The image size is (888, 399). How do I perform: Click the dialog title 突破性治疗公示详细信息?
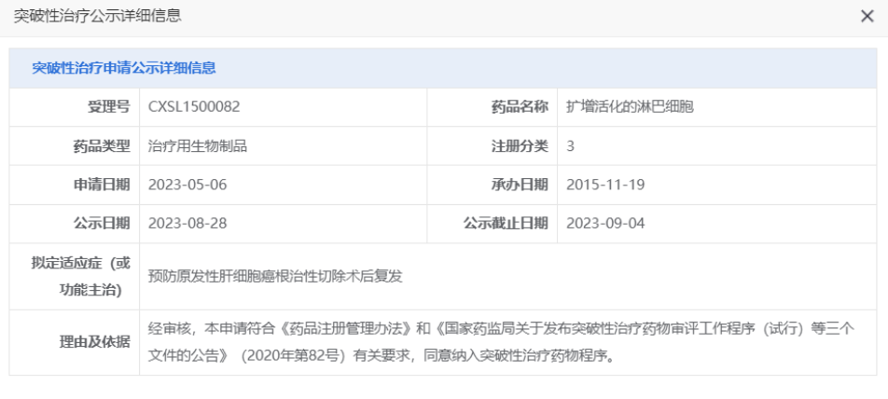pos(97,16)
